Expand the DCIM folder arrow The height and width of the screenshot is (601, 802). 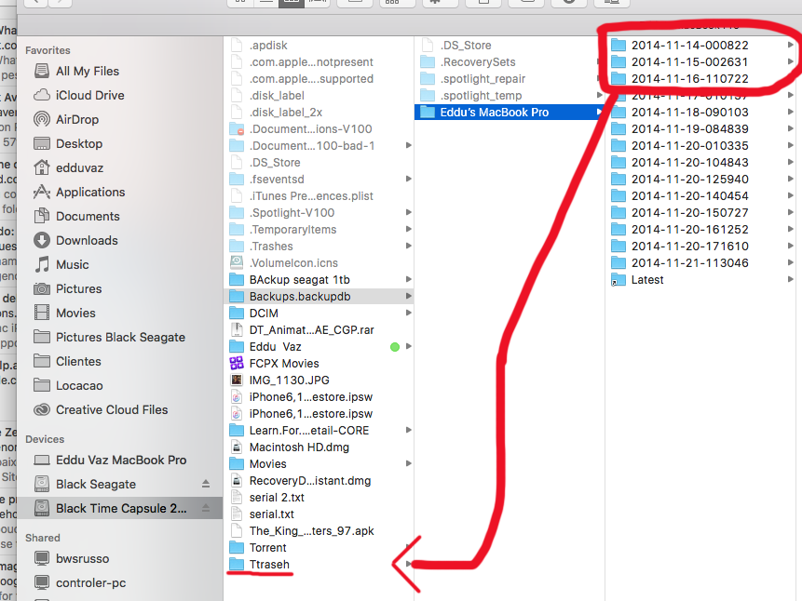(x=408, y=313)
